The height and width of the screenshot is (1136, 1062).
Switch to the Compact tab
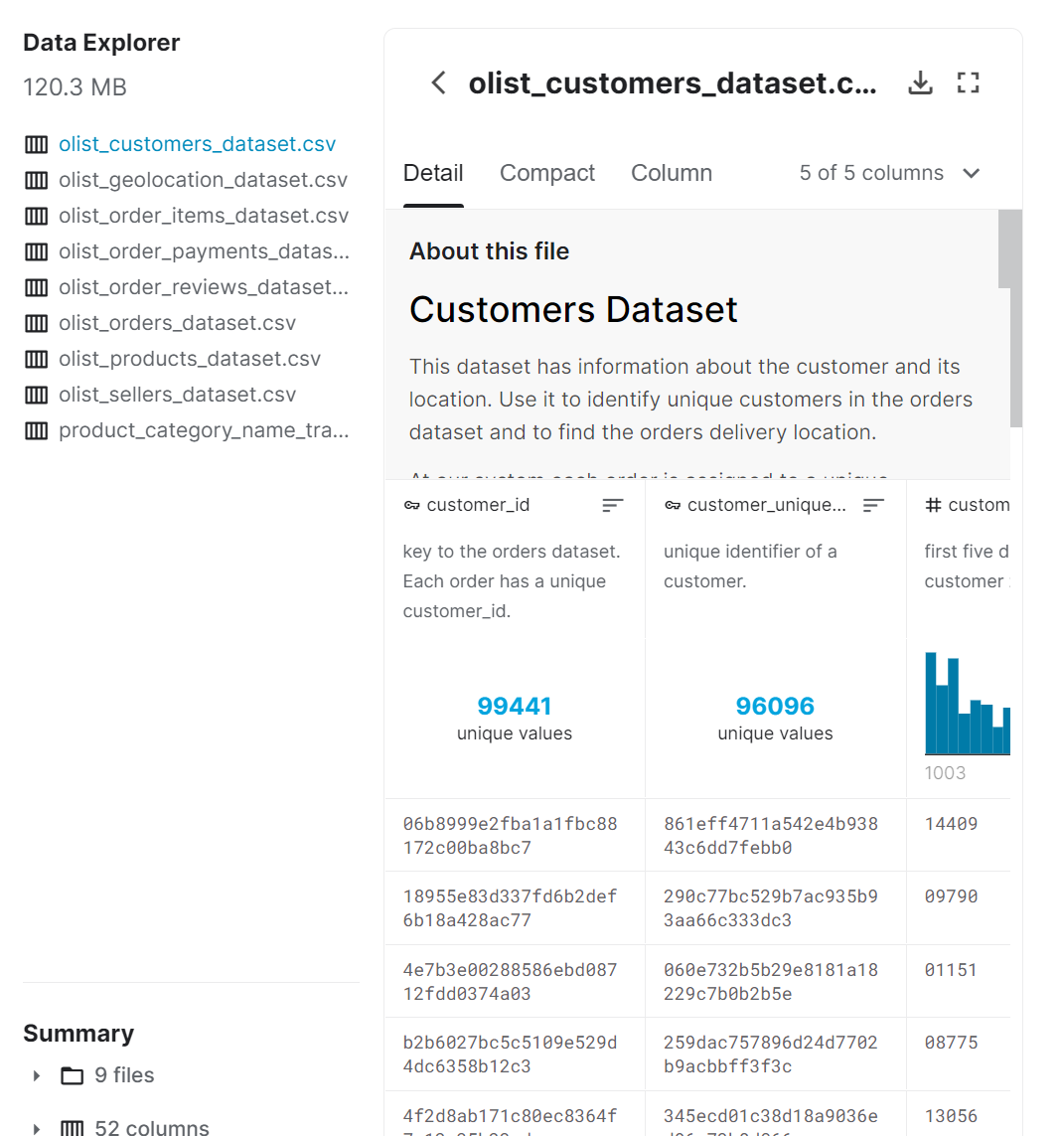tap(547, 173)
